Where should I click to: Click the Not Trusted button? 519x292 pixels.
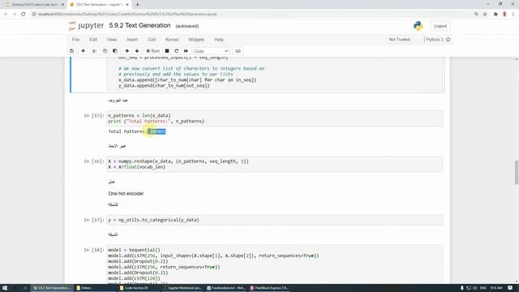tap(399, 40)
